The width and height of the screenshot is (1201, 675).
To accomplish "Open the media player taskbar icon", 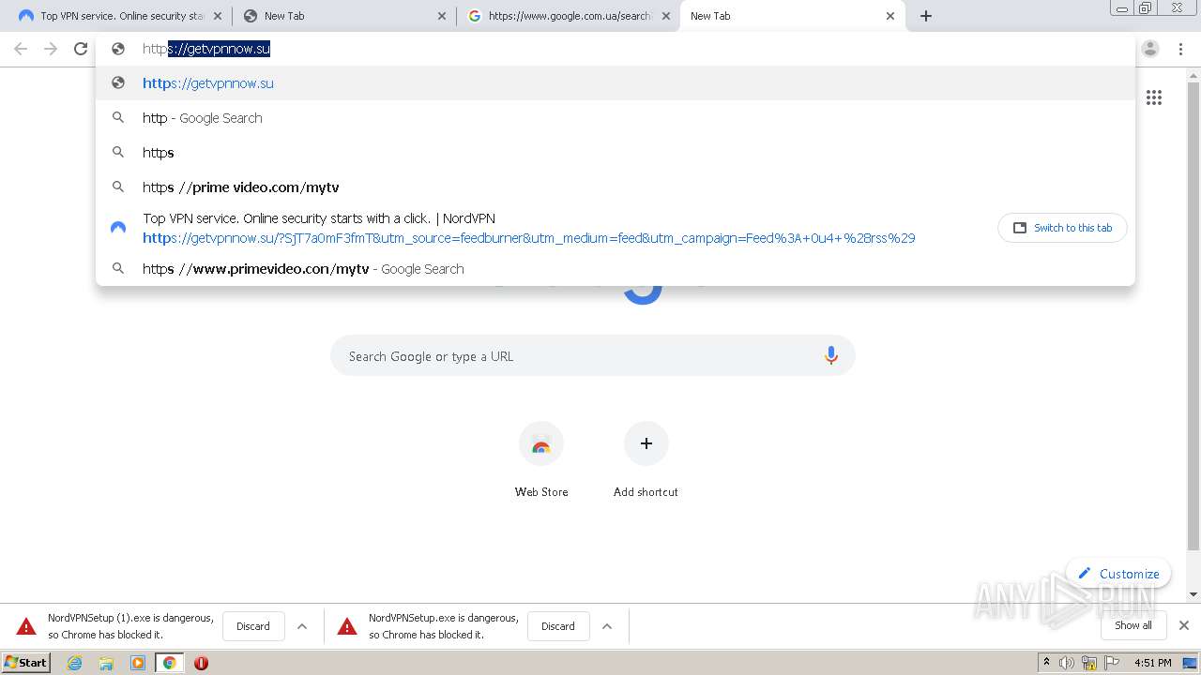I will [138, 663].
